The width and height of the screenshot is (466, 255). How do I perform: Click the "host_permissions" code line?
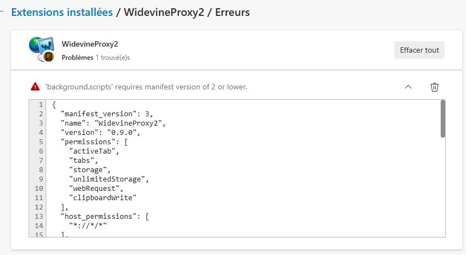pyautogui.click(x=105, y=216)
